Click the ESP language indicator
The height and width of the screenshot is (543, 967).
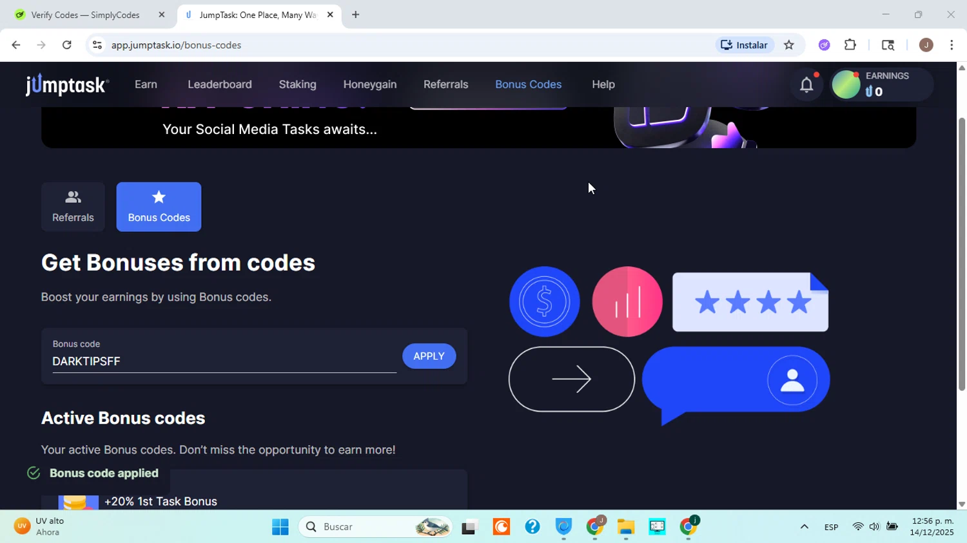pos(831,527)
